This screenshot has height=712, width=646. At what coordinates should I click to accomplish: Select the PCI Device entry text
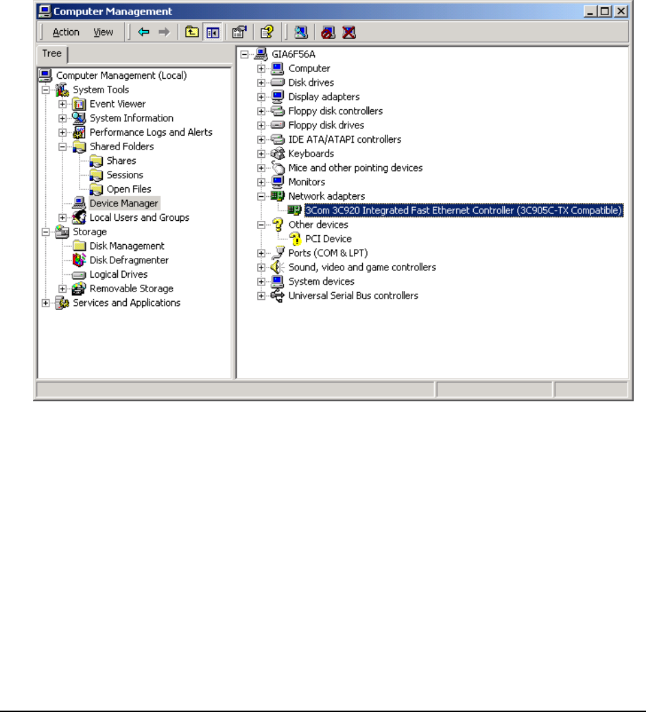328,239
